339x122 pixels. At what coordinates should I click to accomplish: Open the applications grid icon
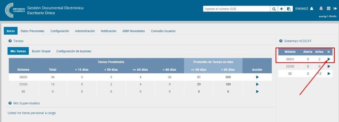coord(328,8)
